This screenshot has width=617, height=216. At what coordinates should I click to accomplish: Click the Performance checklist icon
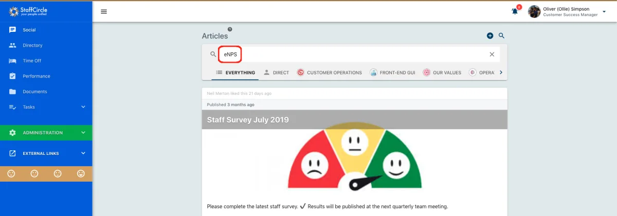point(13,76)
